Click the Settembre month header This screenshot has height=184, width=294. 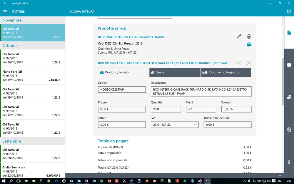pyautogui.click(x=33, y=141)
